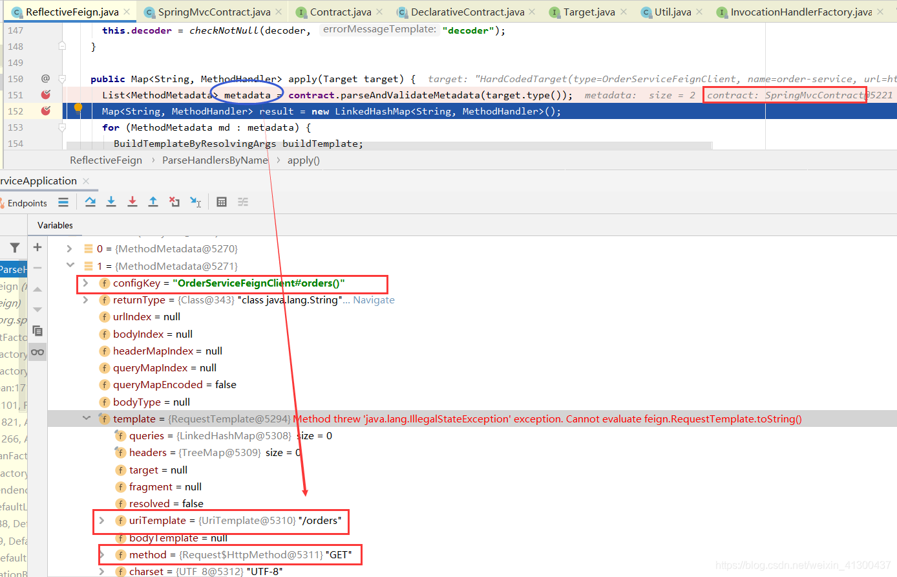The height and width of the screenshot is (577, 897).
Task: Select the headerMapIndex = null row
Action: pyautogui.click(x=472, y=351)
